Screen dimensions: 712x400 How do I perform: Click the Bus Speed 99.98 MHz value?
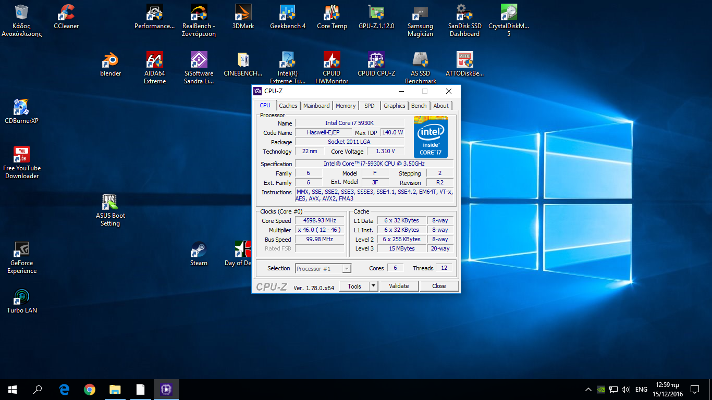pos(320,240)
